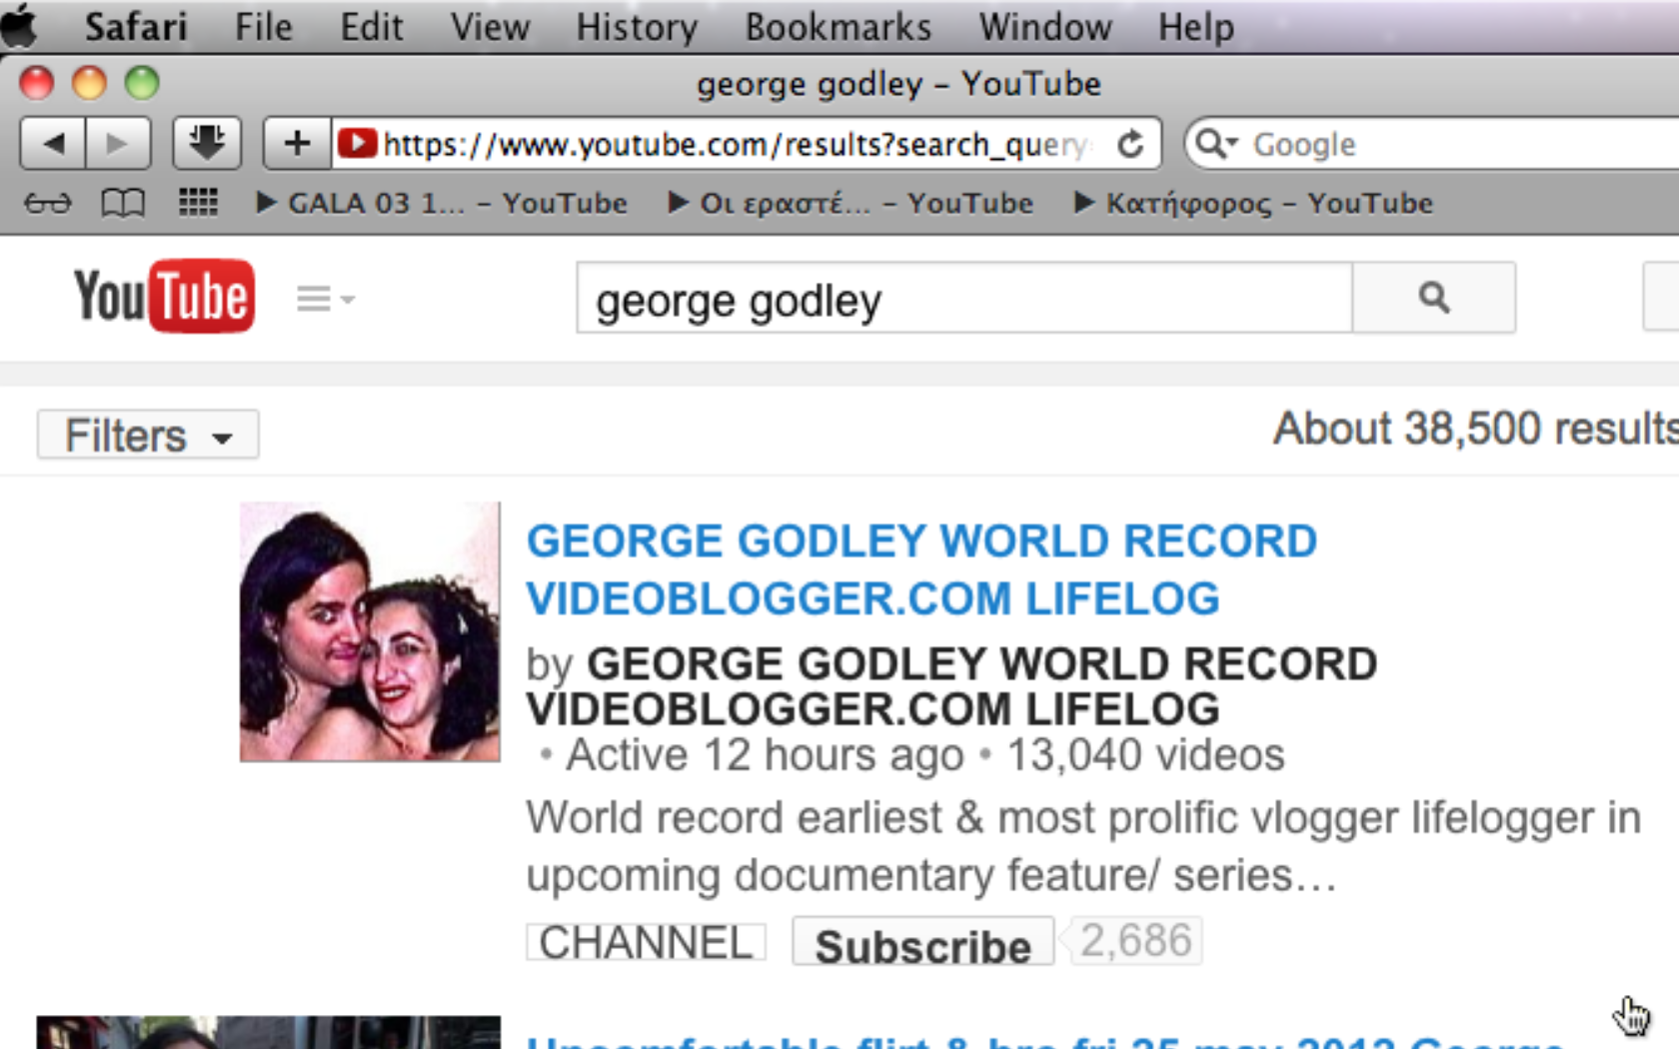Click the Safari back arrow button
Viewport: 1679px width, 1049px height.
tap(53, 144)
